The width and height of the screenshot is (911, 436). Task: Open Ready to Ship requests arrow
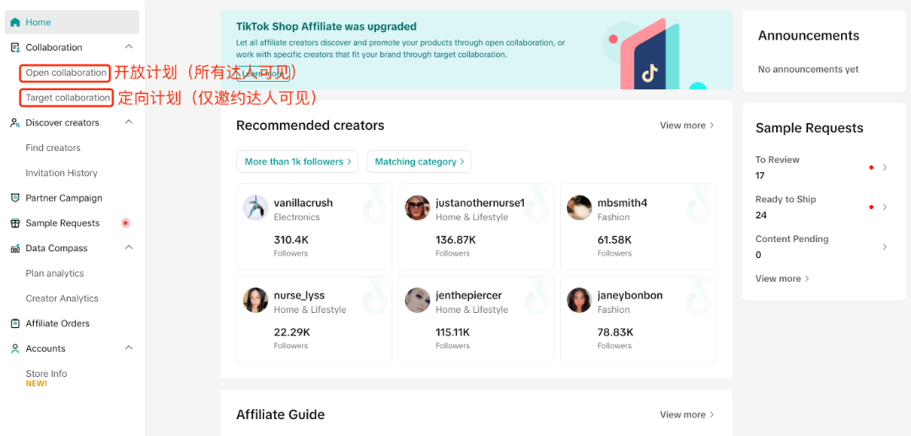(885, 207)
